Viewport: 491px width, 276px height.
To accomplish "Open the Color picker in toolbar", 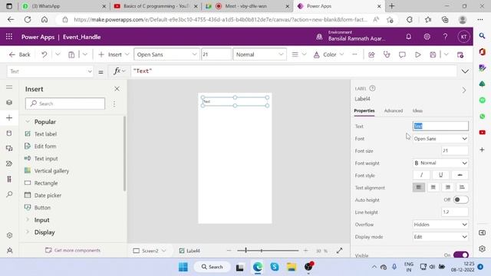I will coord(328,54).
